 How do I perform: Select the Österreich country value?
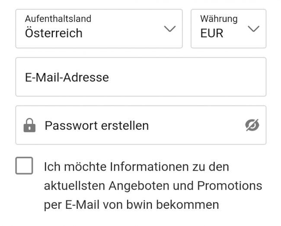(54, 33)
